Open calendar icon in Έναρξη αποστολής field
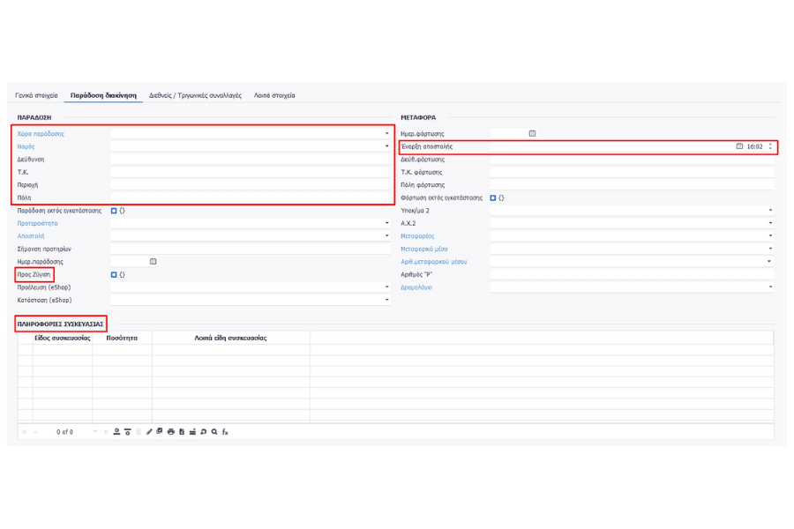This screenshot has height=529, width=794. pyautogui.click(x=739, y=146)
